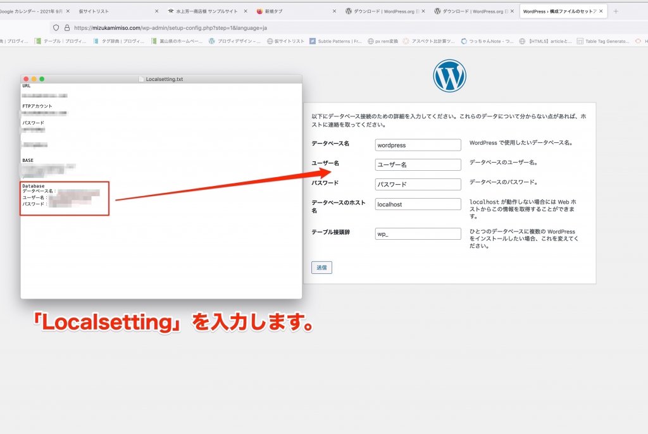
Task: Click the WordPress logo above the form
Action: pyautogui.click(x=449, y=76)
